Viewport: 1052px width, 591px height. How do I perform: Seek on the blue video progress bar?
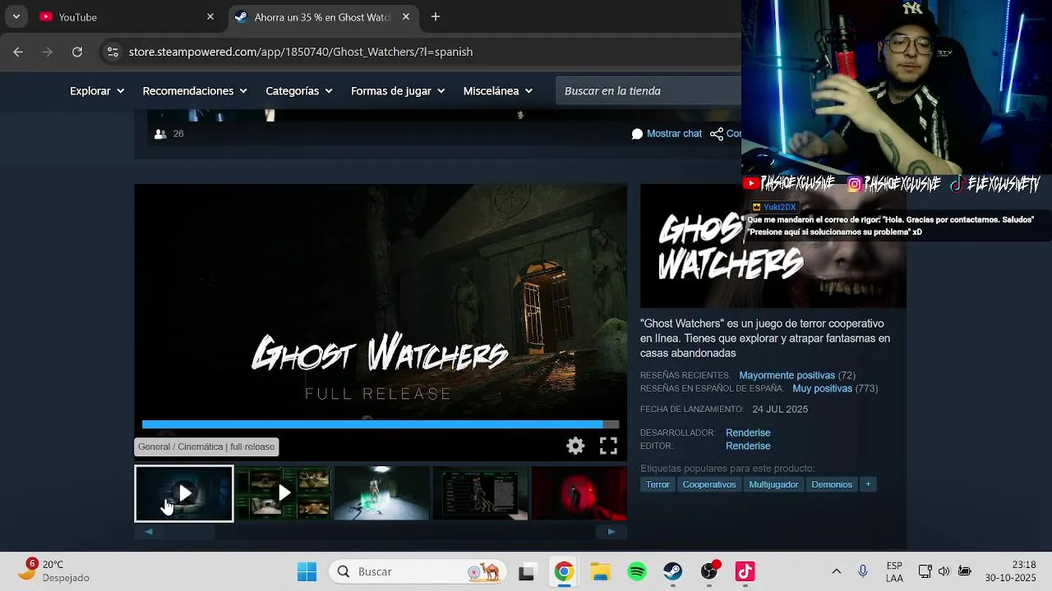381,424
